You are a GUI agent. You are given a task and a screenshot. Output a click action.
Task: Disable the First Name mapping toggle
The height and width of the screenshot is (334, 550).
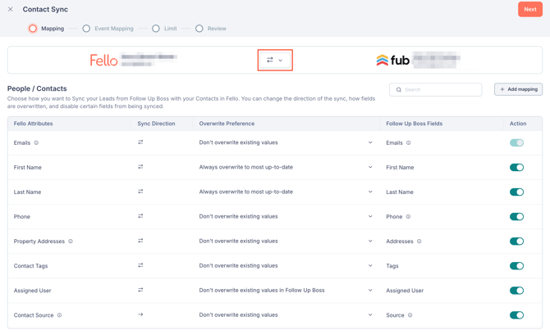click(516, 168)
